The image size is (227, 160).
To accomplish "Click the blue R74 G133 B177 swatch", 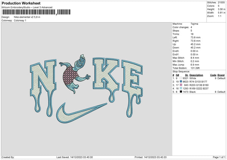I will coord(181,82).
